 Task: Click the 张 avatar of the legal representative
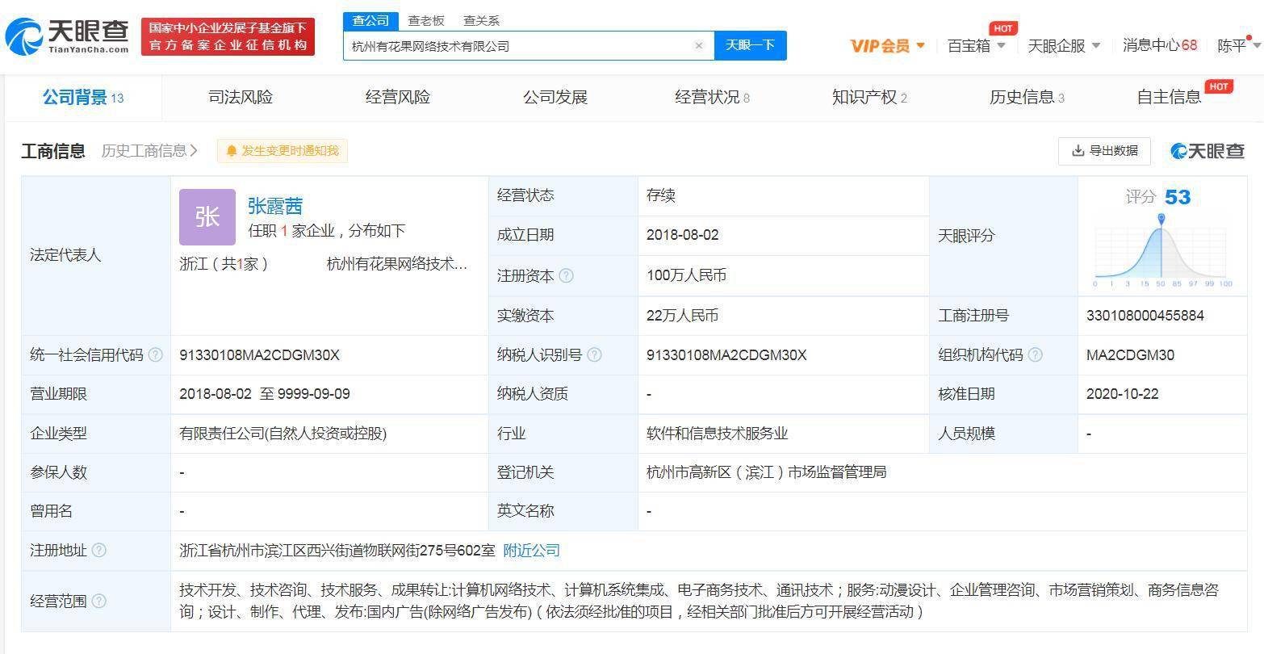(x=207, y=216)
